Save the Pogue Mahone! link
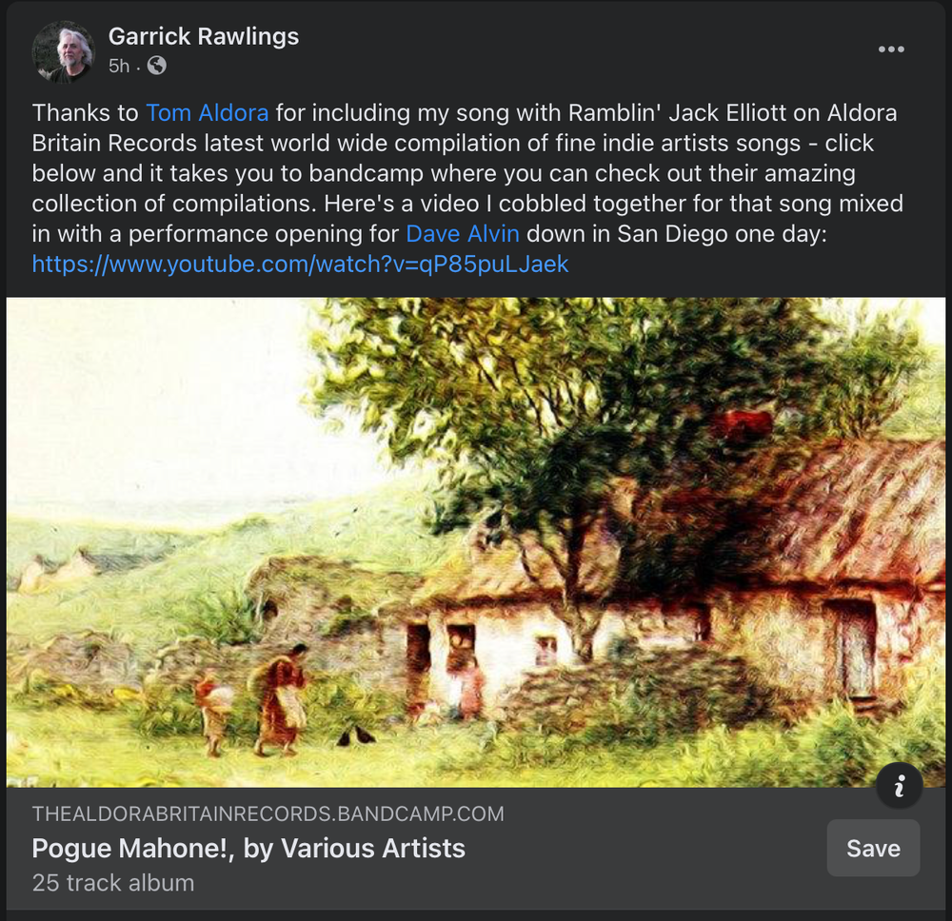Screen dimensions: 952x921 click(873, 848)
